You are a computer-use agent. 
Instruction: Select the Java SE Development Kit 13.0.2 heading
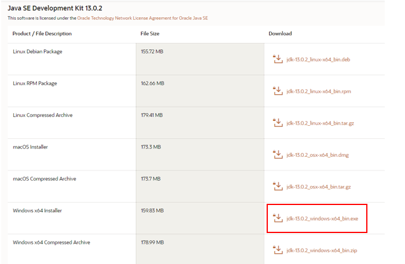click(55, 8)
